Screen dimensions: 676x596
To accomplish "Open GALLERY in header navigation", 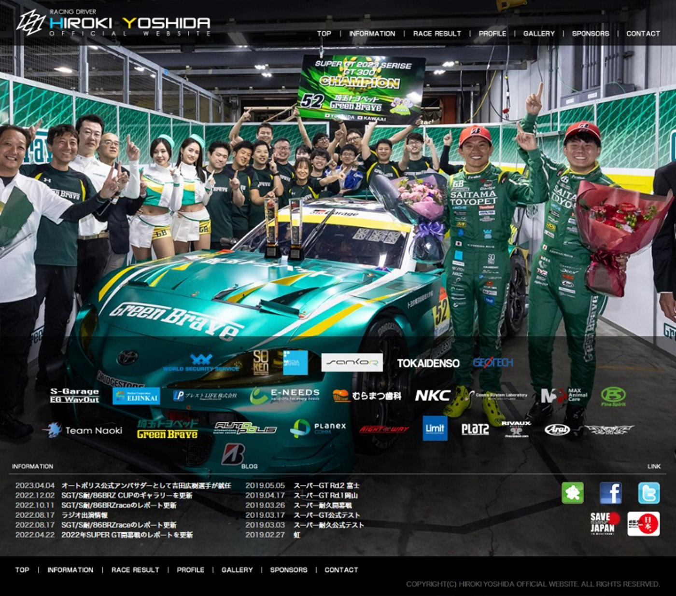I will click(539, 33).
